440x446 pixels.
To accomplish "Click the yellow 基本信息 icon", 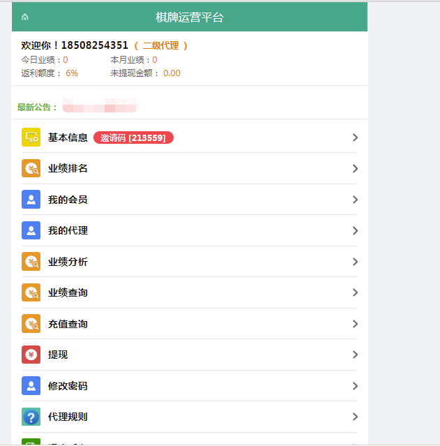I will (x=31, y=137).
